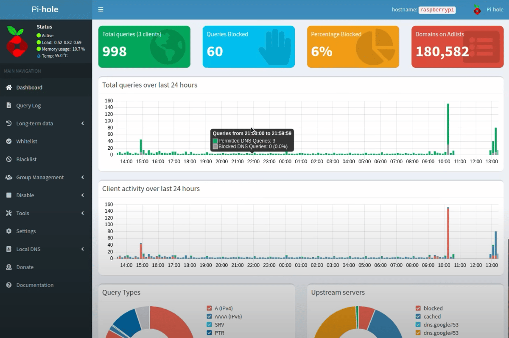Click the 'Upstream servers' panel heading
The image size is (509, 338).
(x=338, y=292)
